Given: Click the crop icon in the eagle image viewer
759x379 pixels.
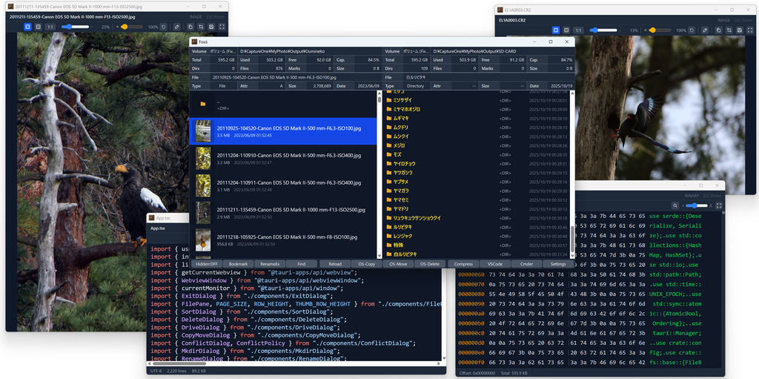Looking at the screenshot, I should pyautogui.click(x=201, y=27).
